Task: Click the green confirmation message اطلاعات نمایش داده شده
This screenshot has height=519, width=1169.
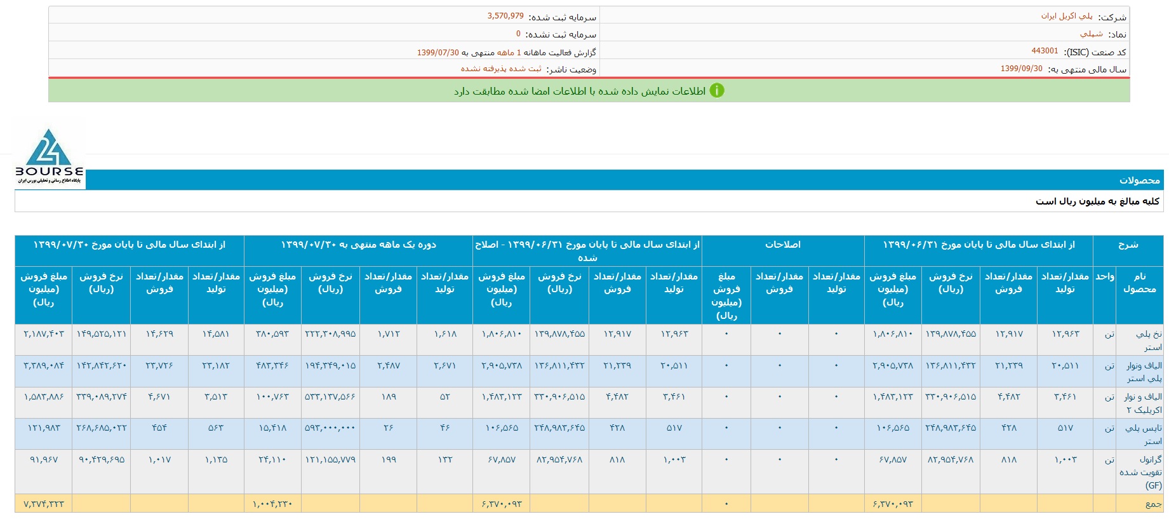Action: tap(580, 91)
